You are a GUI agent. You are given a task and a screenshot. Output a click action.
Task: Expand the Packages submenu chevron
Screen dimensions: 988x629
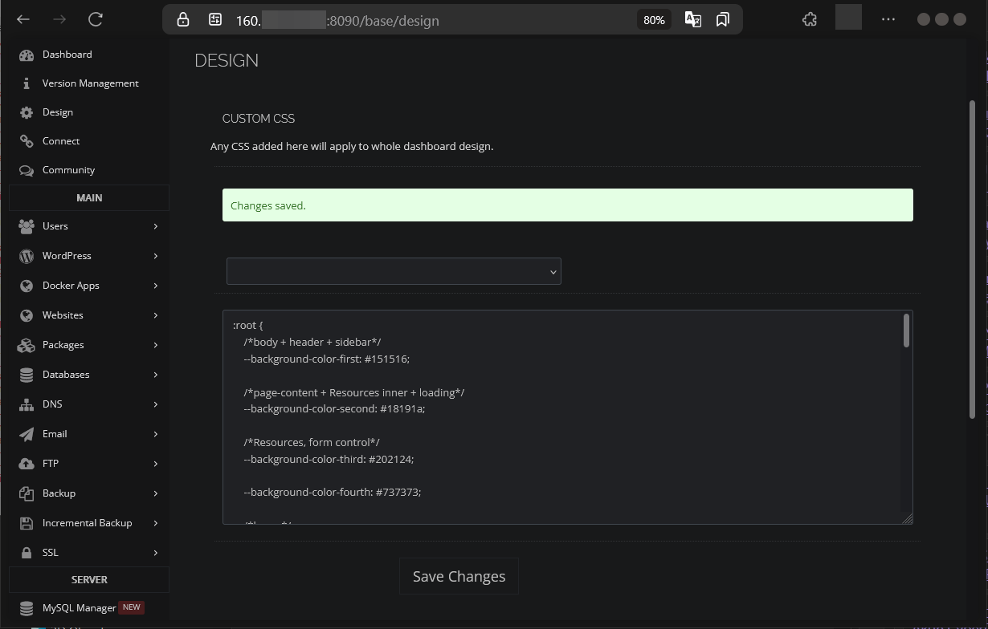coord(156,345)
